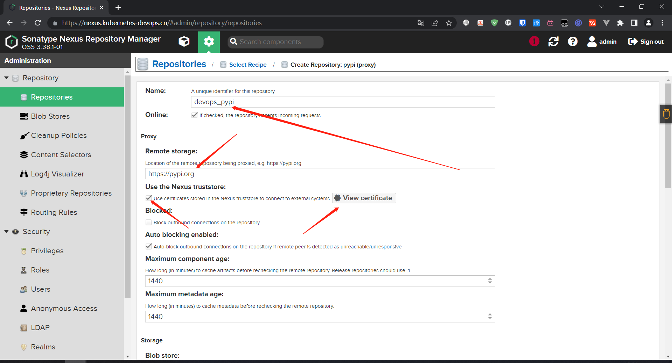Toggle Auto blocking enabled checkbox
The image size is (672, 363).
(x=149, y=246)
